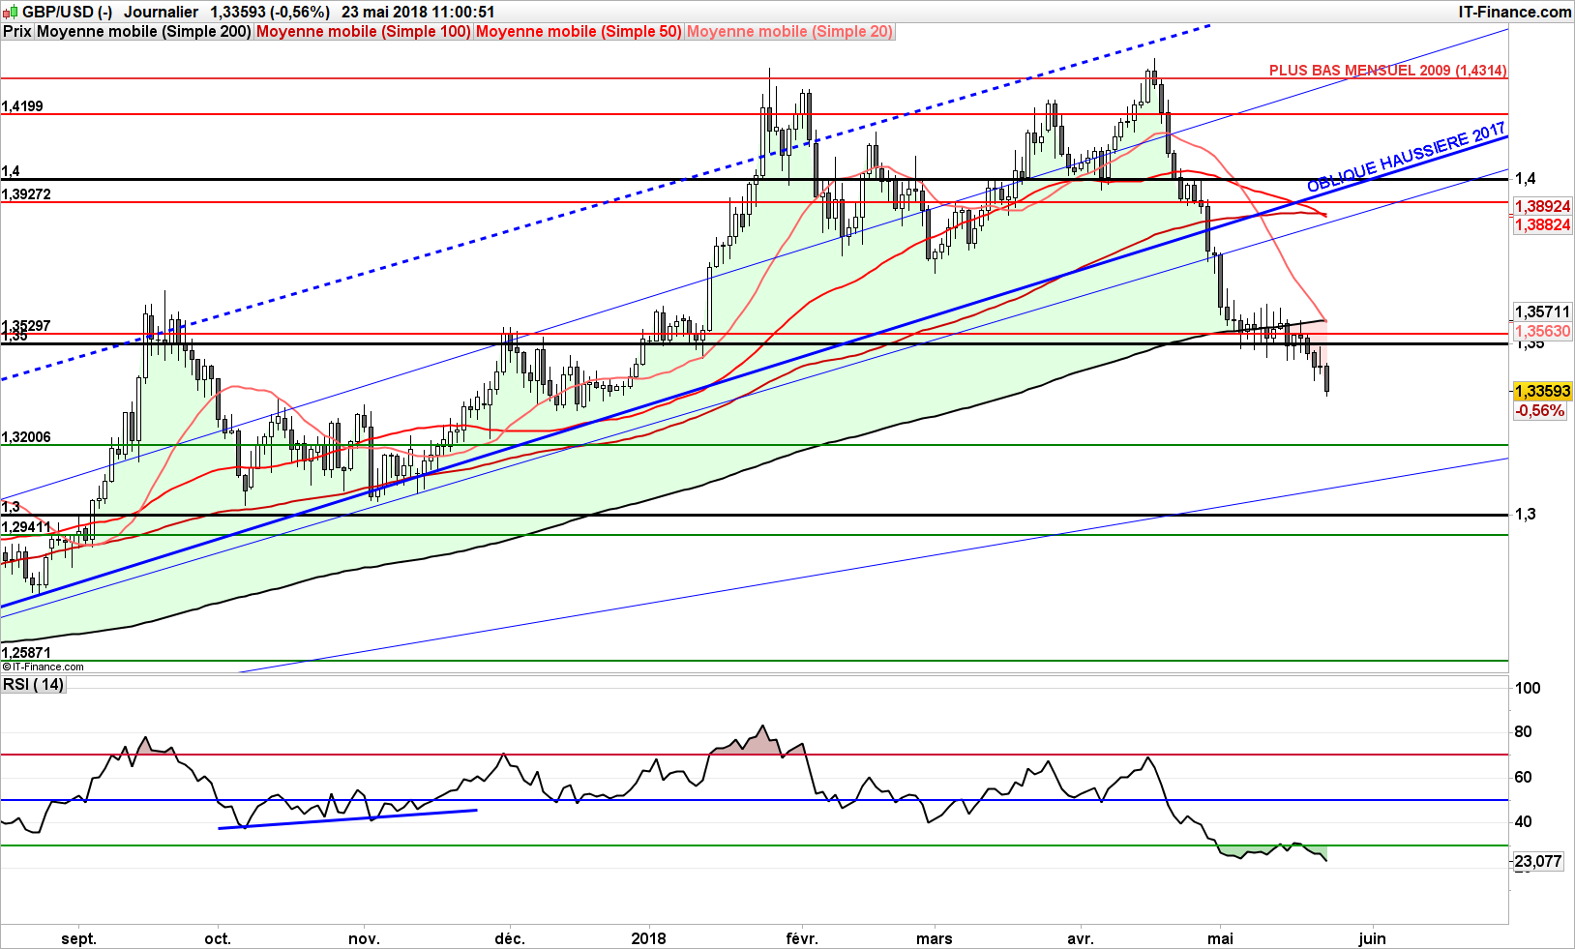1575x949 pixels.
Task: Click the mai date axis label
Action: coord(1220,938)
